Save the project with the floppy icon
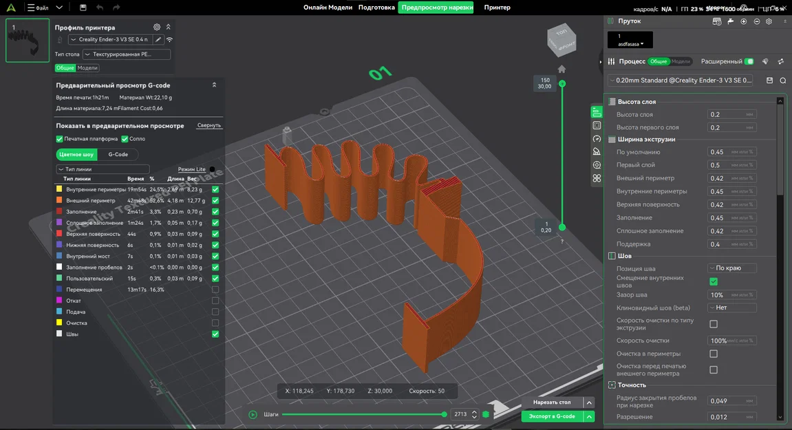This screenshot has width=792, height=430. [83, 8]
